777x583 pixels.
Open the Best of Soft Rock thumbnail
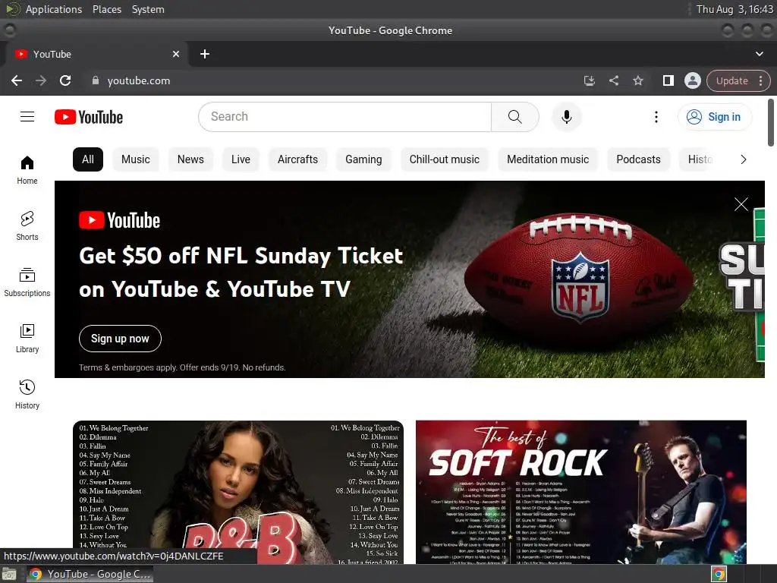coord(580,492)
